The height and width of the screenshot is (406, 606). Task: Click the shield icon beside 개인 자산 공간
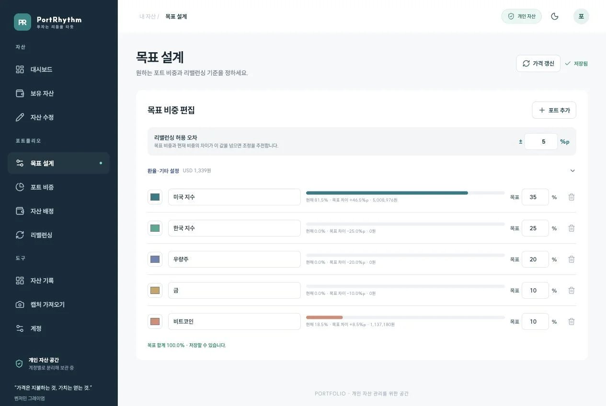pyautogui.click(x=19, y=364)
